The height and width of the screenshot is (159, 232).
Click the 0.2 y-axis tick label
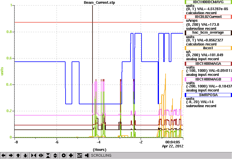(9, 111)
